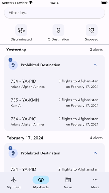The image size is (109, 193).
Task: Click Yesterday's Prohibited Destination pin icon
Action: 13,65
